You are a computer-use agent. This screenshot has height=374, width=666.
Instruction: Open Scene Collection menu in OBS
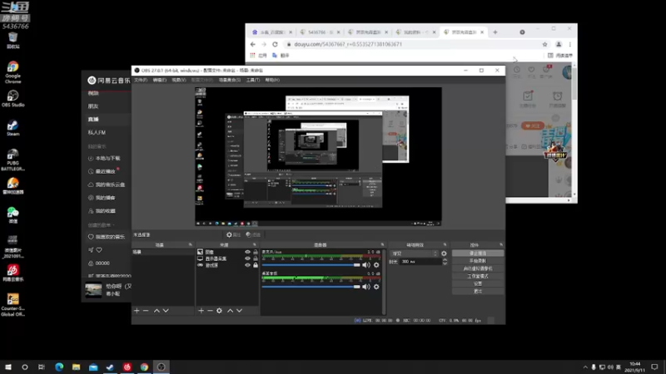(230, 80)
